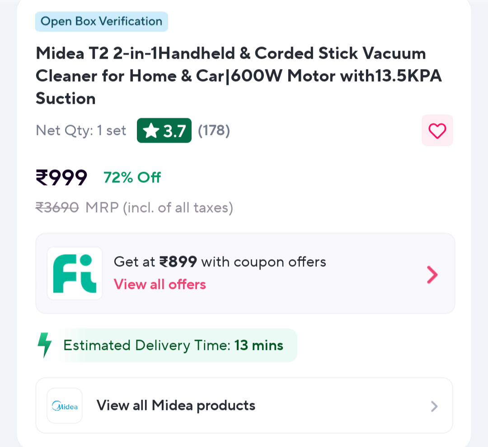
Task: Open View all Midea products
Action: click(176, 405)
